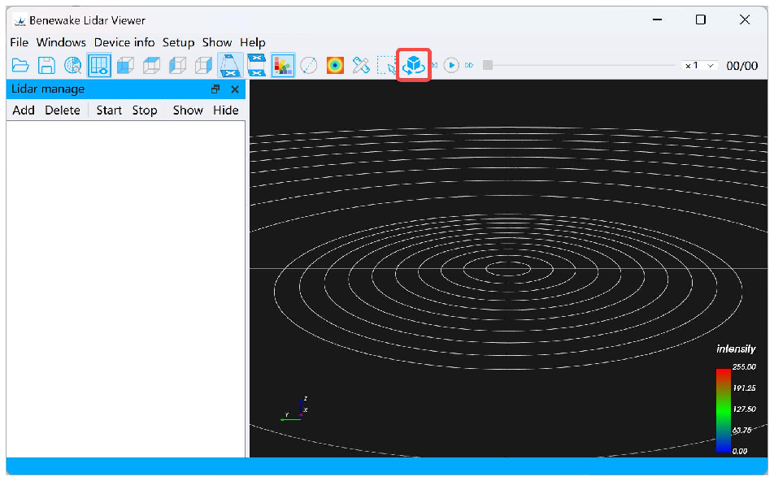Viewport: 774px width, 481px height.
Task: Skip to the next frame
Action: tap(469, 65)
